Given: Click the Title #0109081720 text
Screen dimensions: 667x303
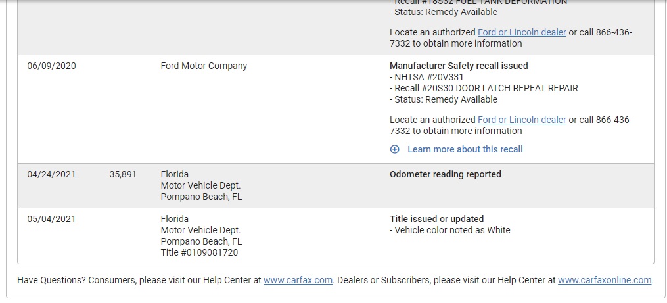Looking at the screenshot, I should 199,253.
